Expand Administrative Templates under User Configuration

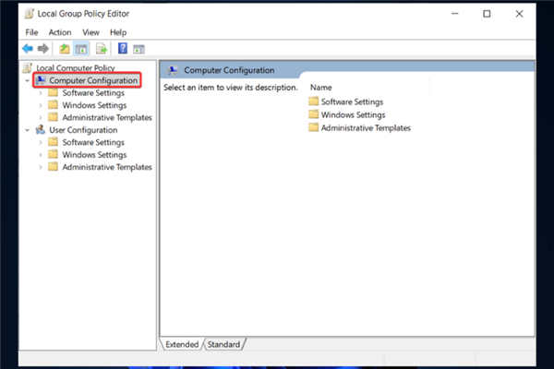click(x=41, y=167)
